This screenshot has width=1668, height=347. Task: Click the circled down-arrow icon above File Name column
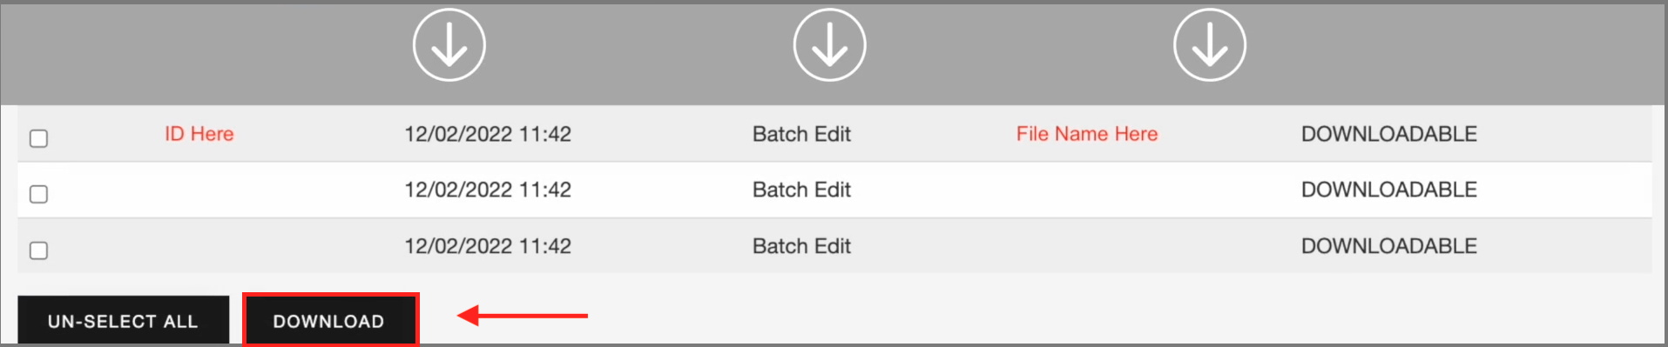tap(1210, 45)
